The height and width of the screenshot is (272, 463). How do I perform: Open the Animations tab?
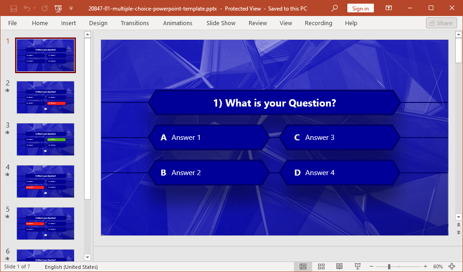point(177,23)
